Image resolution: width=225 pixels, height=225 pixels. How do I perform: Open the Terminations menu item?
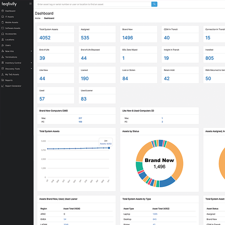11,57
